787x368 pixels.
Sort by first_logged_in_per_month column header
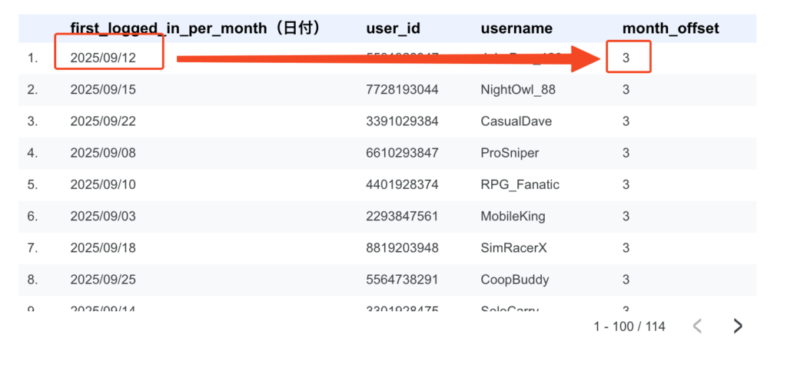[194, 28]
